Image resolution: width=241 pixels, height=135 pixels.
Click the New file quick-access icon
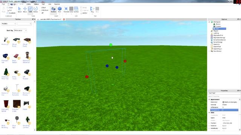pyautogui.click(x=9, y=4)
